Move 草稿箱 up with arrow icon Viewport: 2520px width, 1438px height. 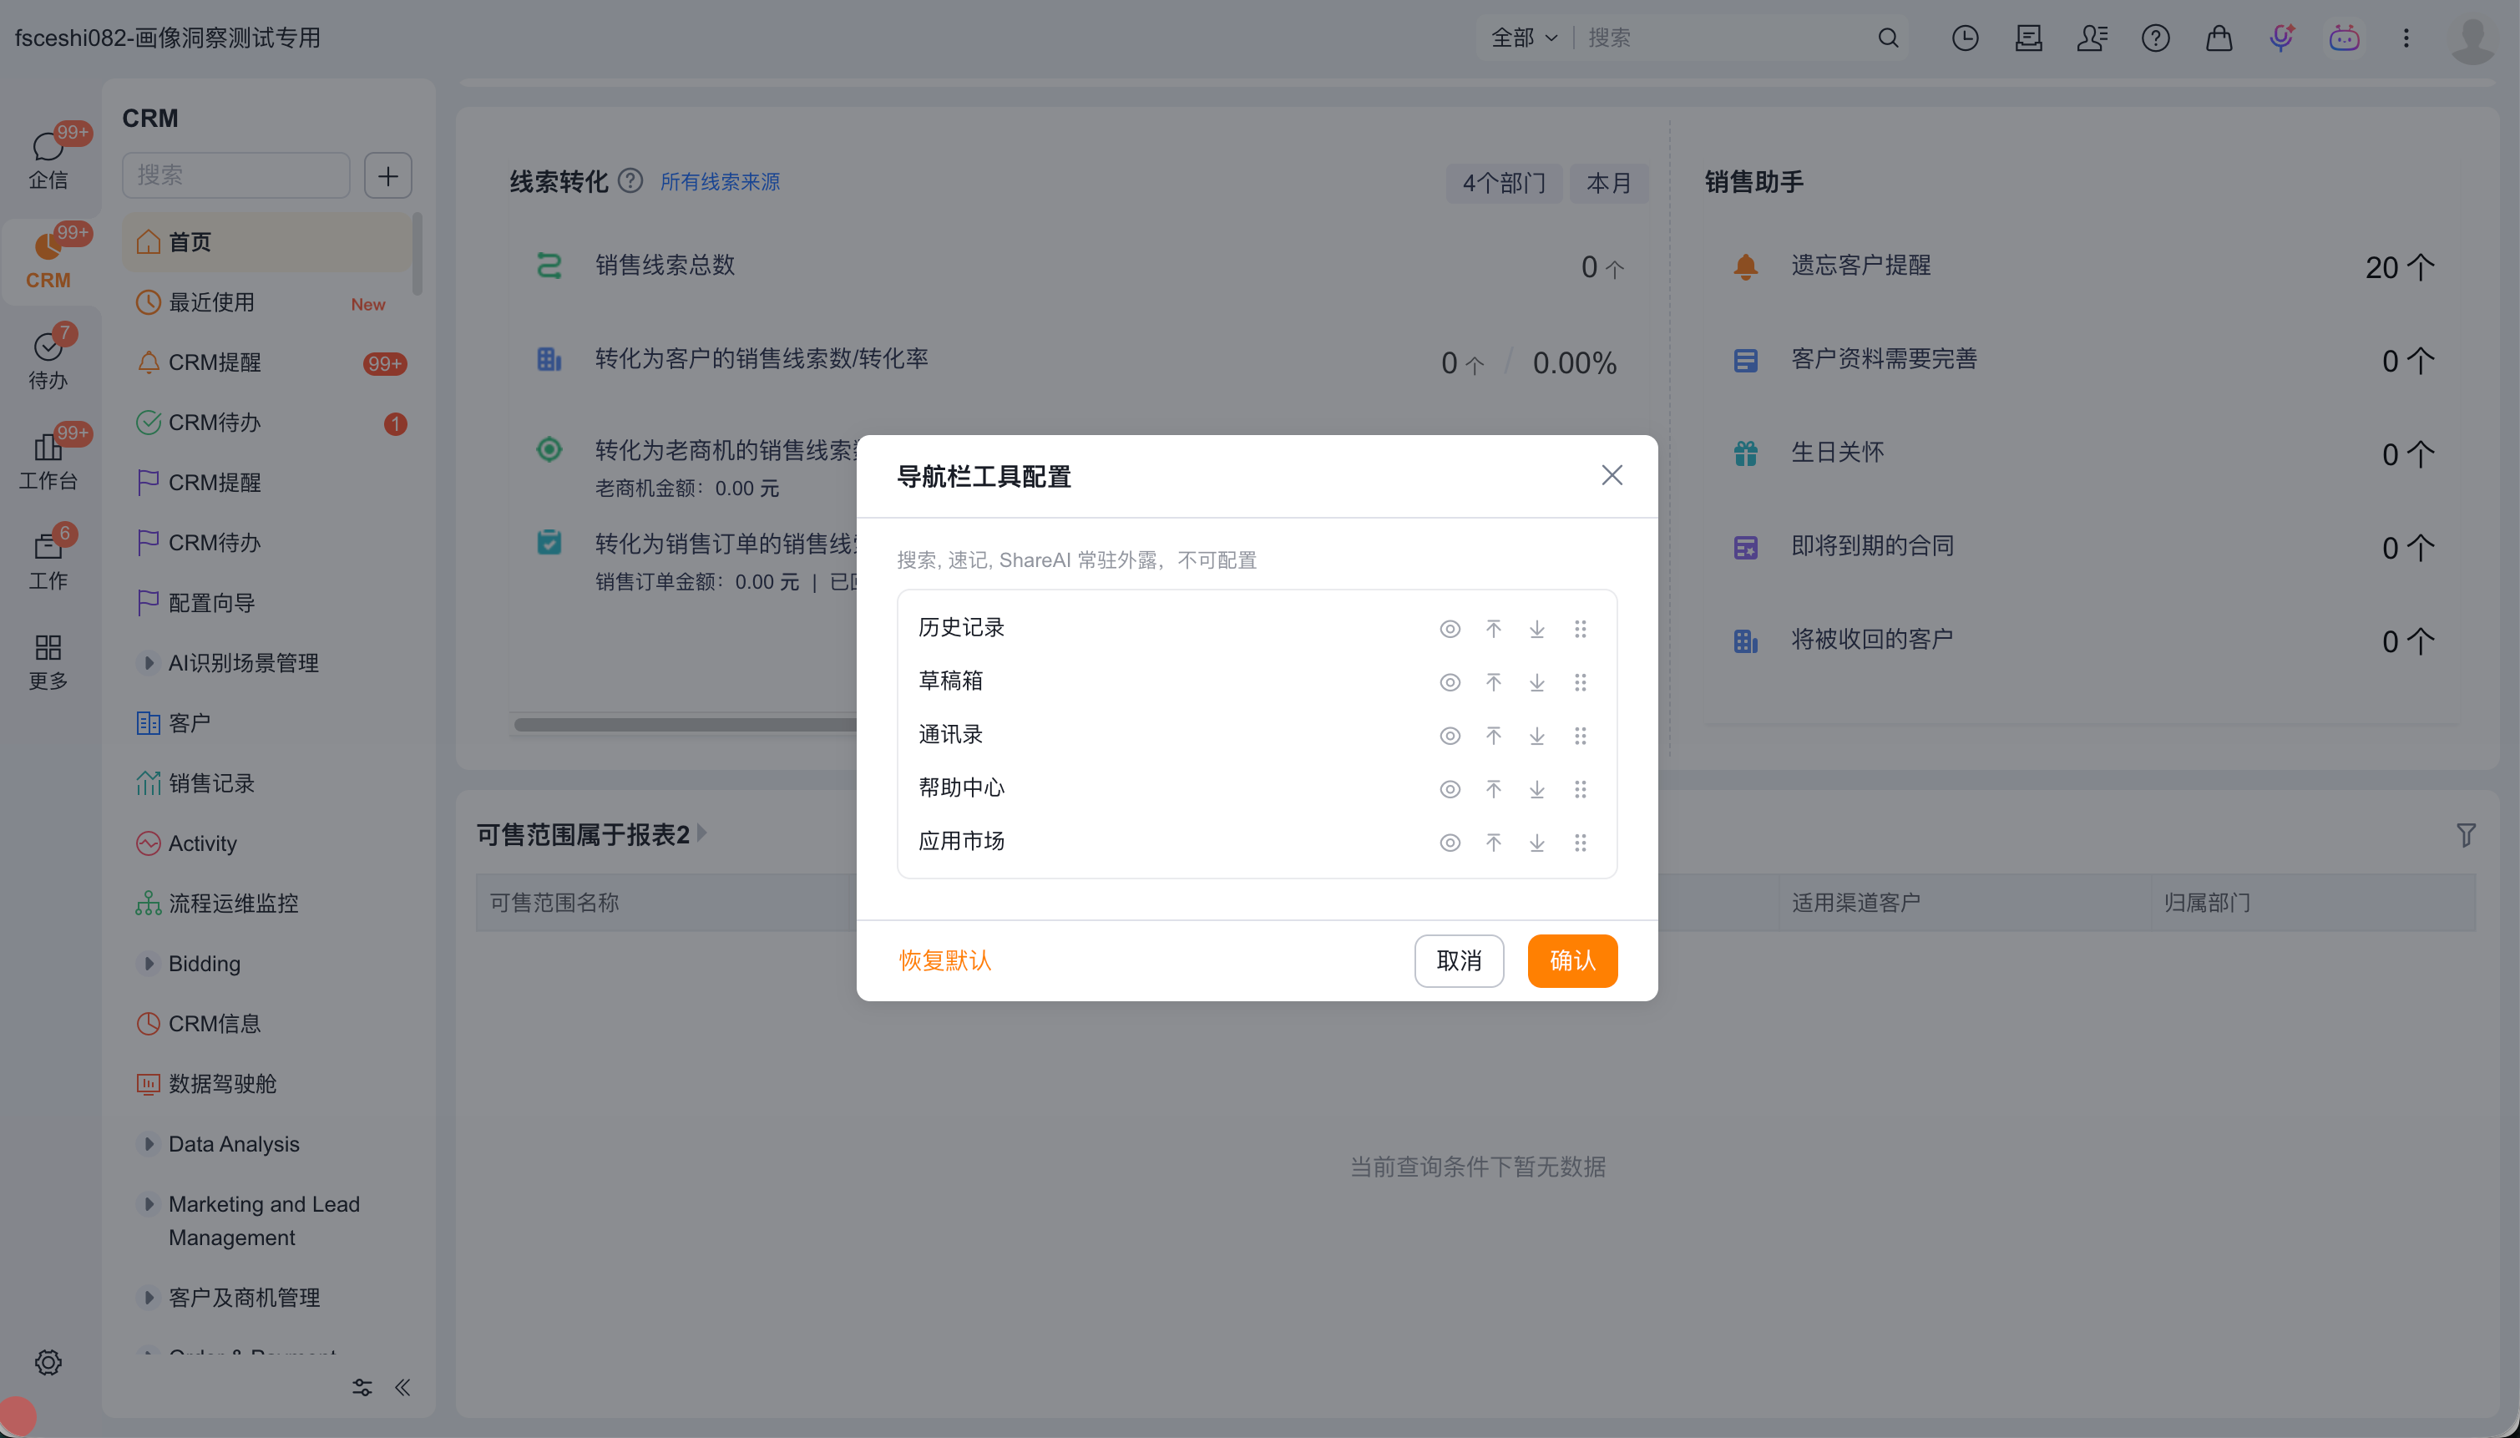pos(1493,681)
